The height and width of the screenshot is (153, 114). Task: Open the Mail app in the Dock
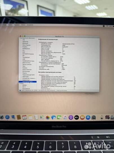(13, 117)
